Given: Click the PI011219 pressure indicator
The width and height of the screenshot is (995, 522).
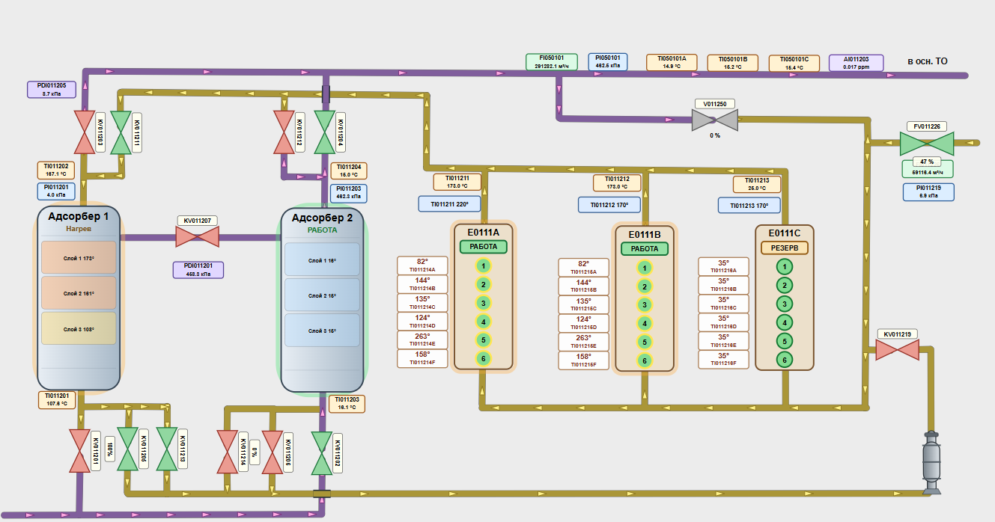Looking at the screenshot, I should click(x=927, y=191).
